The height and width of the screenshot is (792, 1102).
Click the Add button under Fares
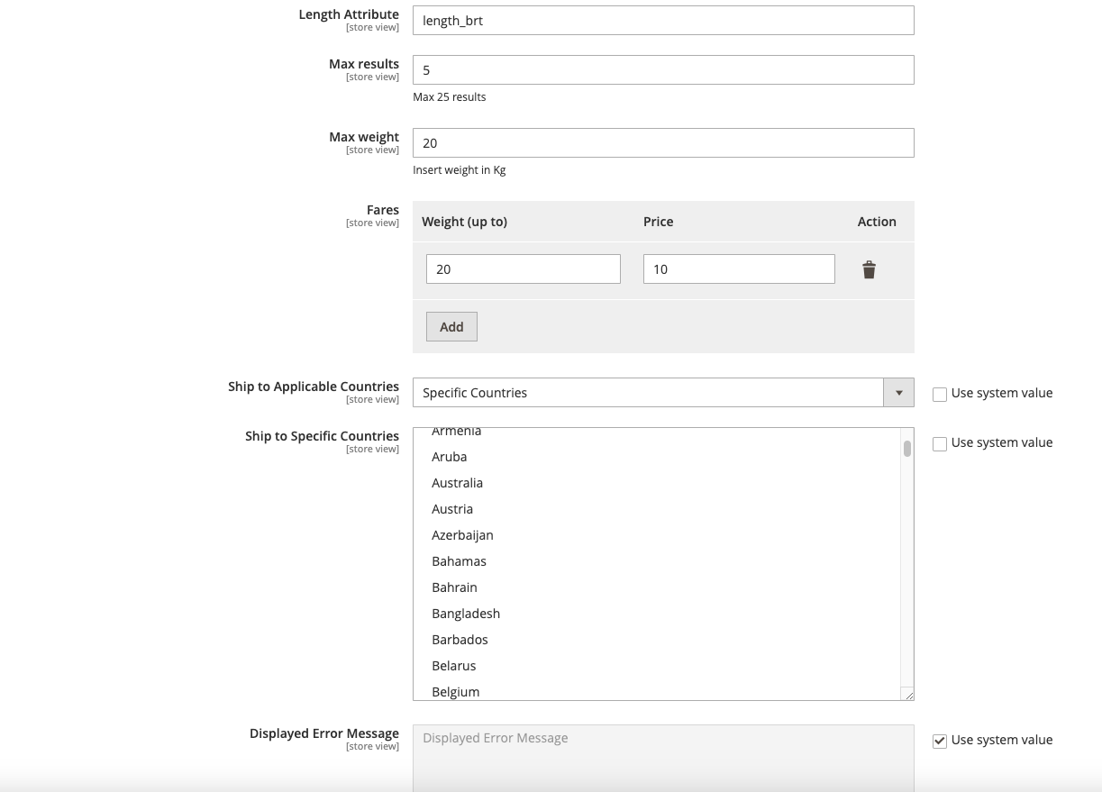pos(451,327)
